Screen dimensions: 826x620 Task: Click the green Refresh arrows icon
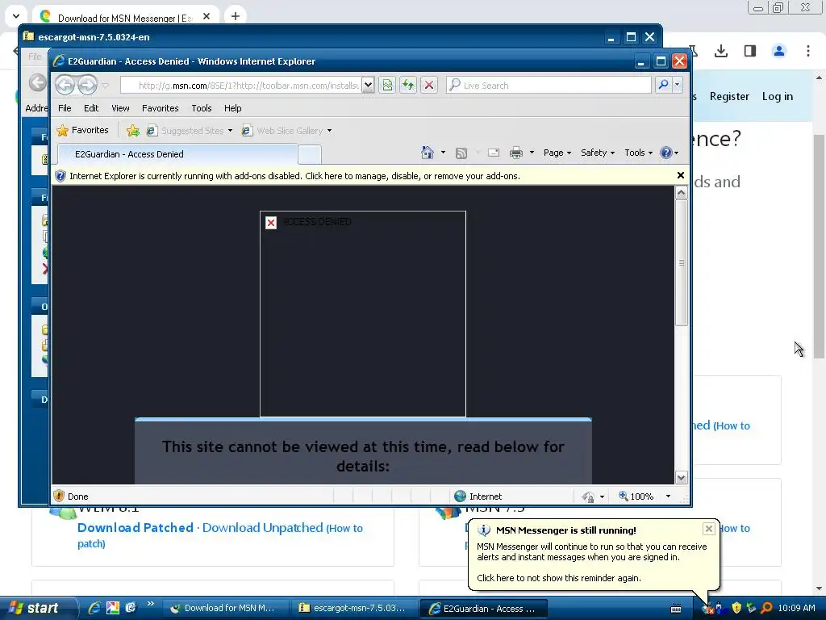click(x=408, y=85)
